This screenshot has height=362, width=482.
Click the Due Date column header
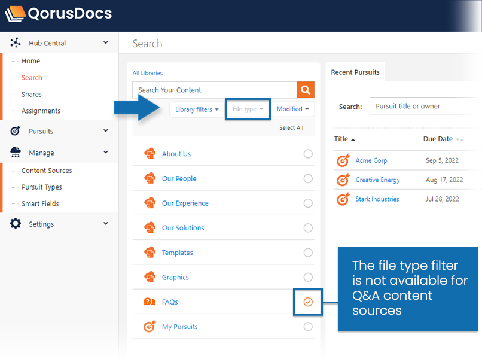(x=438, y=139)
